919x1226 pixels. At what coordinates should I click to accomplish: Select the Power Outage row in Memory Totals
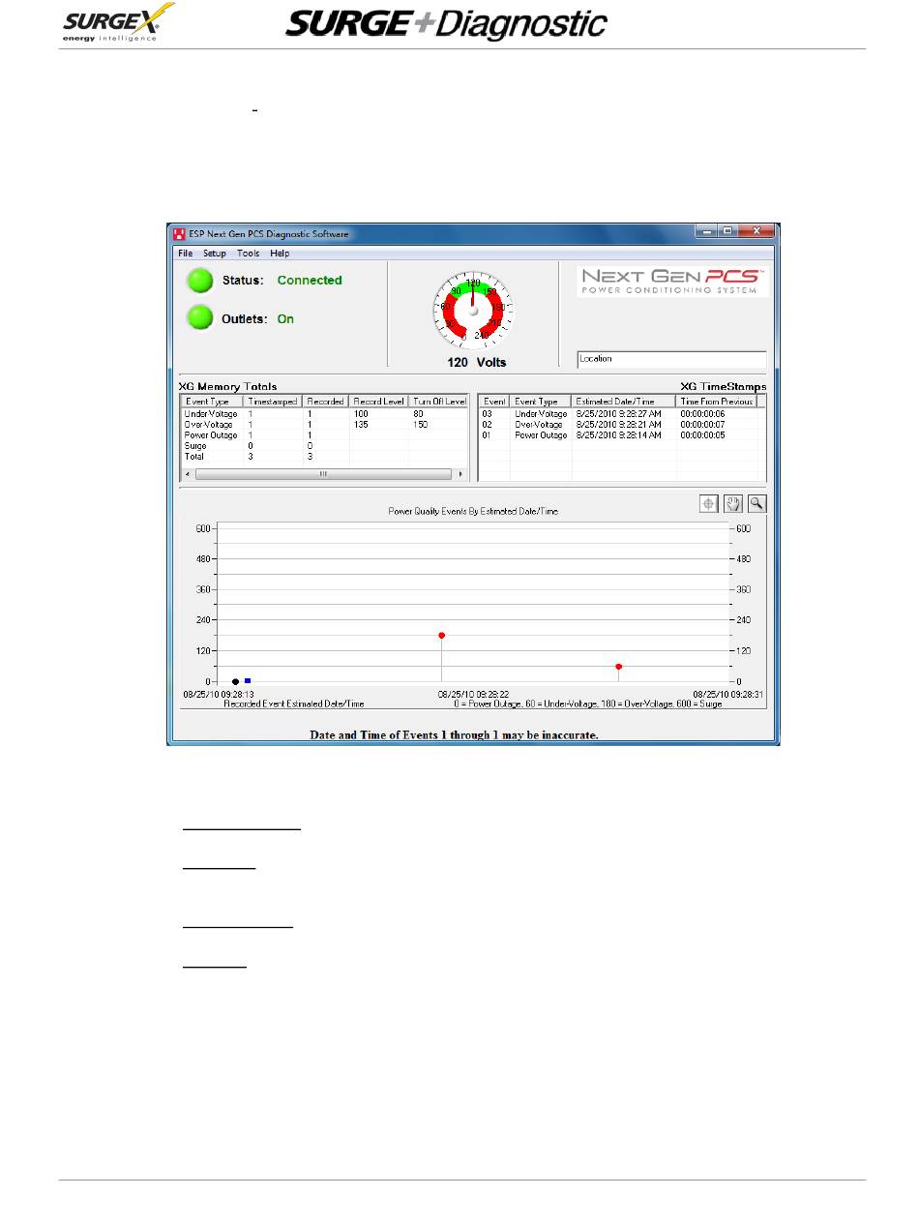325,435
